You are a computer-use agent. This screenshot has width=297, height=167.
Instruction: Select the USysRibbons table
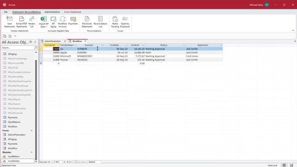(14, 122)
